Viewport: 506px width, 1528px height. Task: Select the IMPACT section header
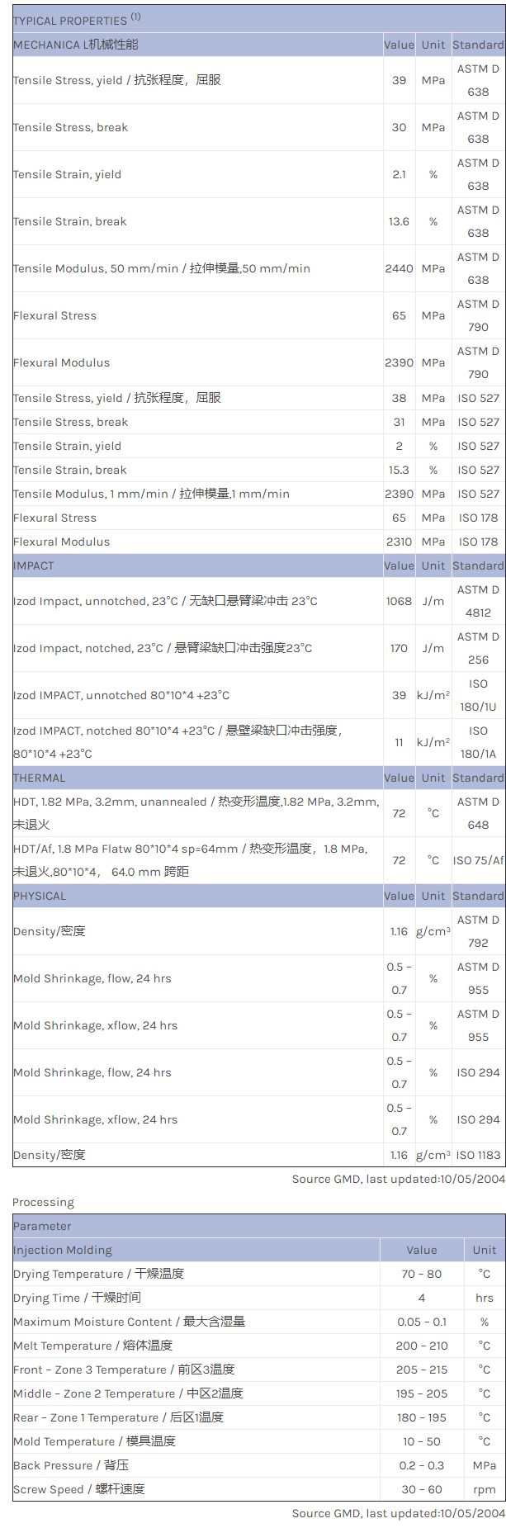pos(34,565)
